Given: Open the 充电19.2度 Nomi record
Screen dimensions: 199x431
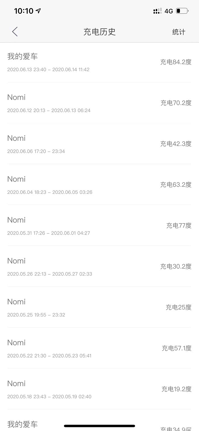Looking at the screenshot, I should click(99, 389).
